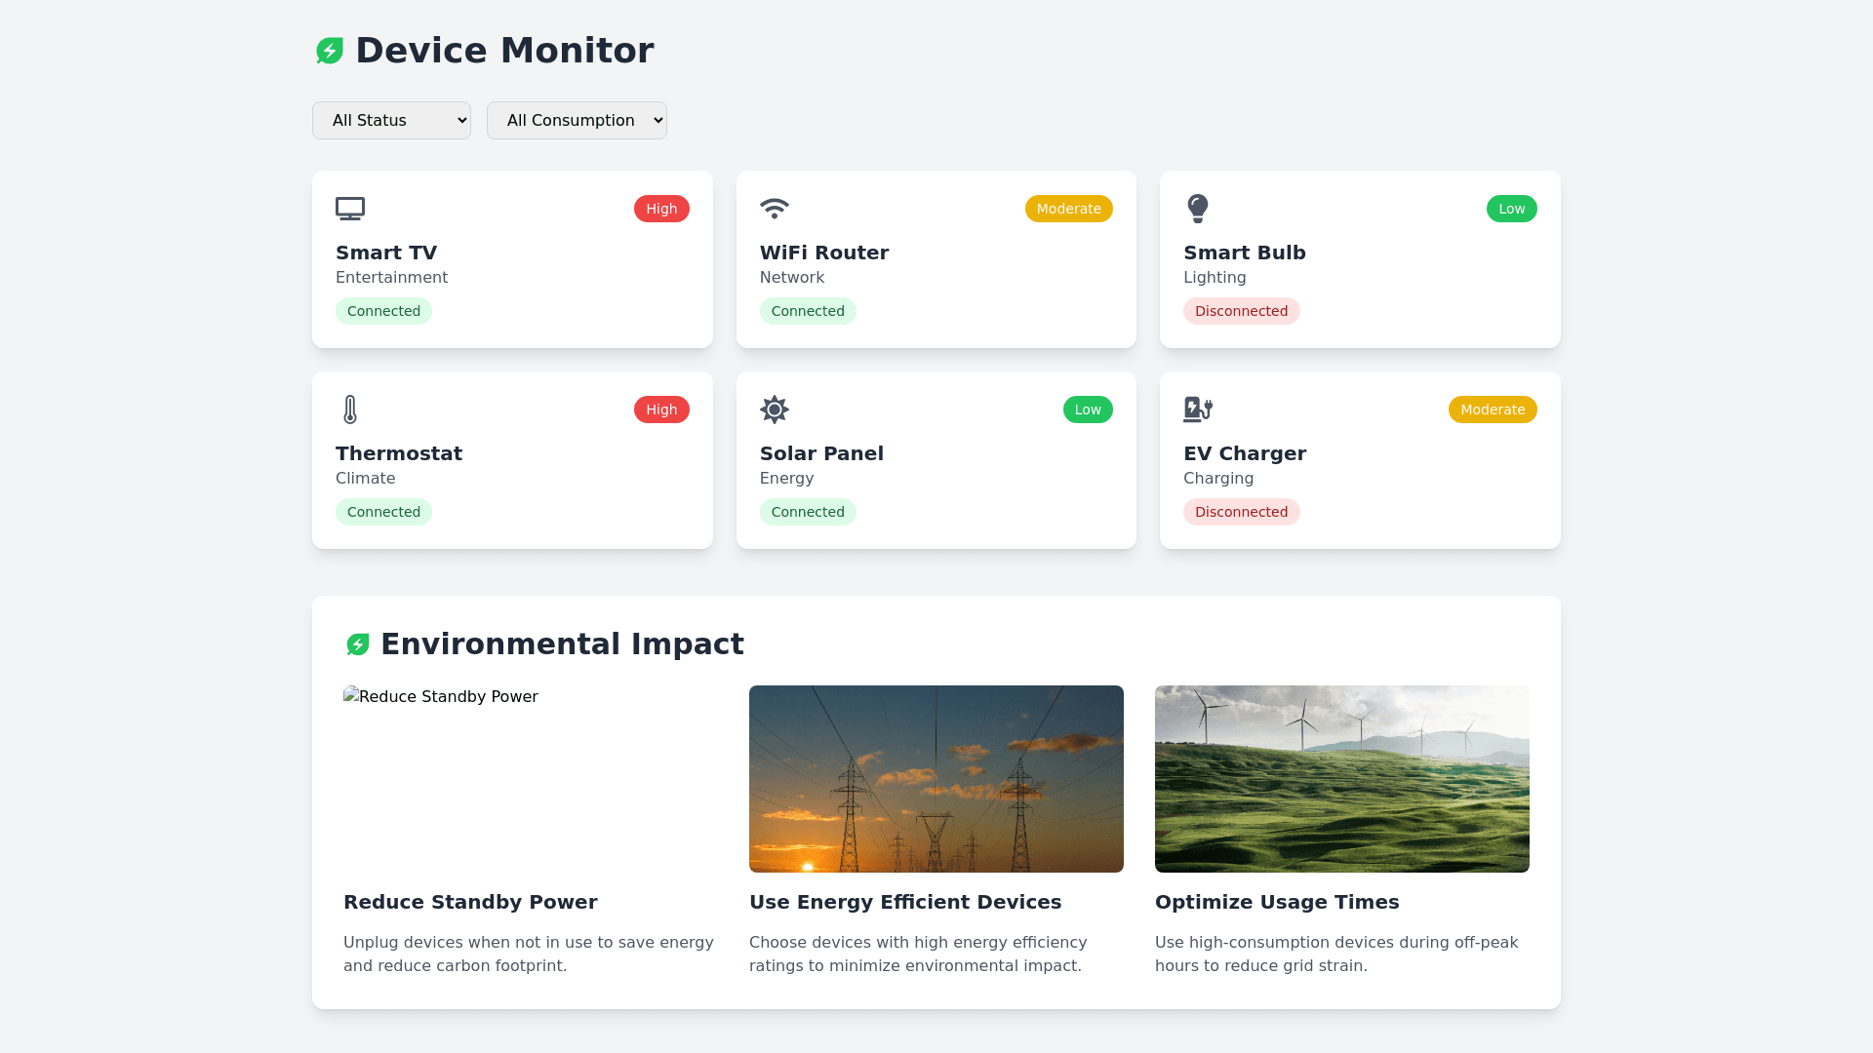Click the High badge on Smart TV
Image resolution: width=1873 pixels, height=1053 pixels.
coord(661,209)
